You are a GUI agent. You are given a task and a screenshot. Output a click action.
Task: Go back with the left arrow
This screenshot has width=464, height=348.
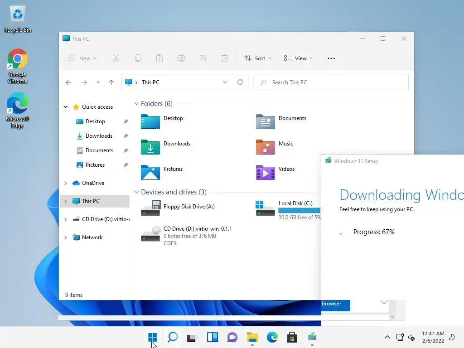click(68, 82)
